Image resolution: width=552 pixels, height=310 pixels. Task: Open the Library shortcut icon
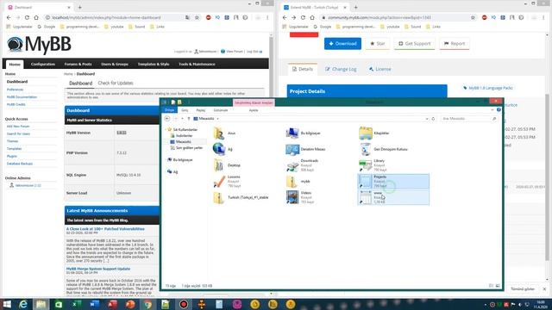(x=365, y=165)
